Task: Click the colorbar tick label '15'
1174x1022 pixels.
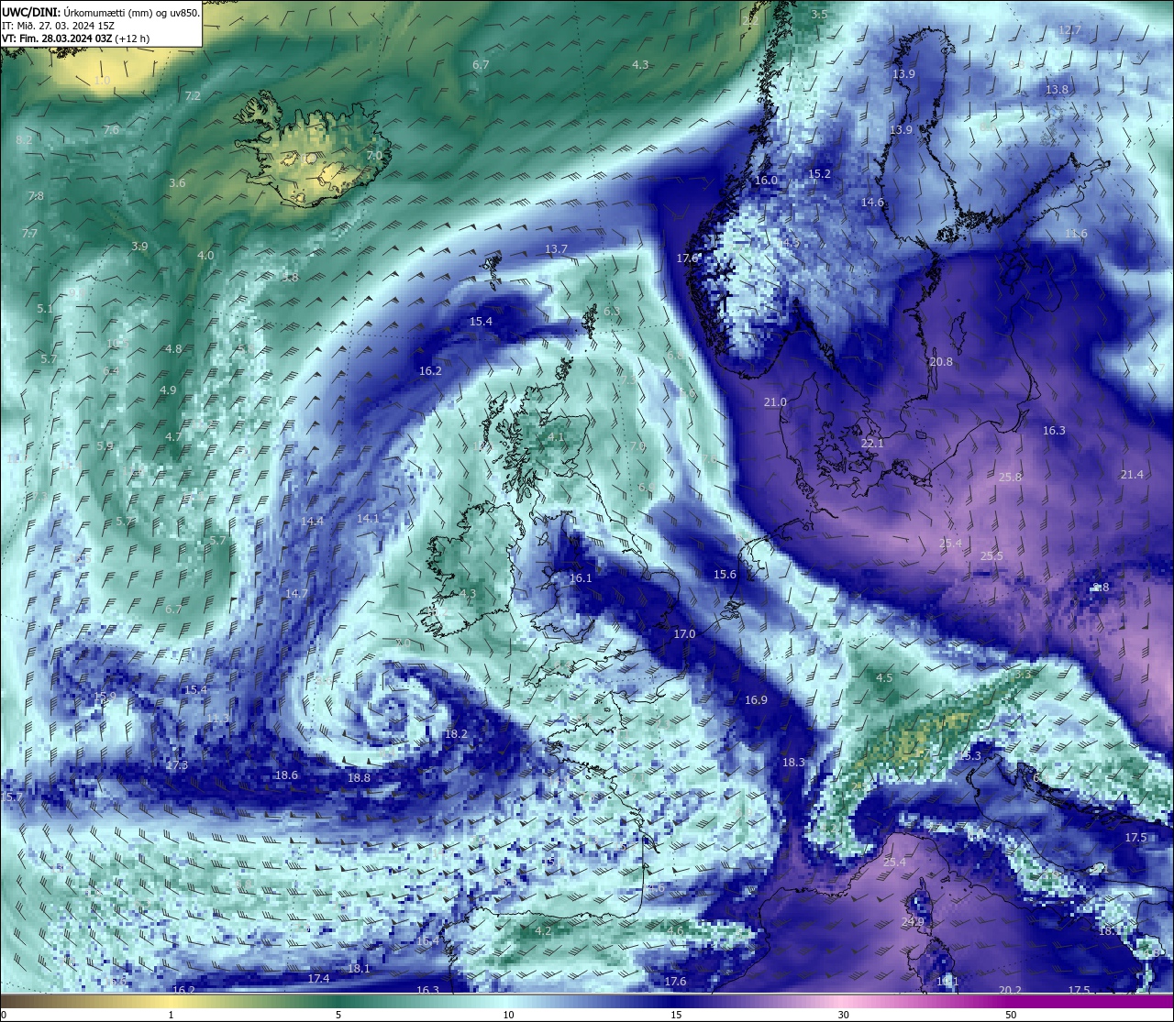Action: pos(675,1015)
